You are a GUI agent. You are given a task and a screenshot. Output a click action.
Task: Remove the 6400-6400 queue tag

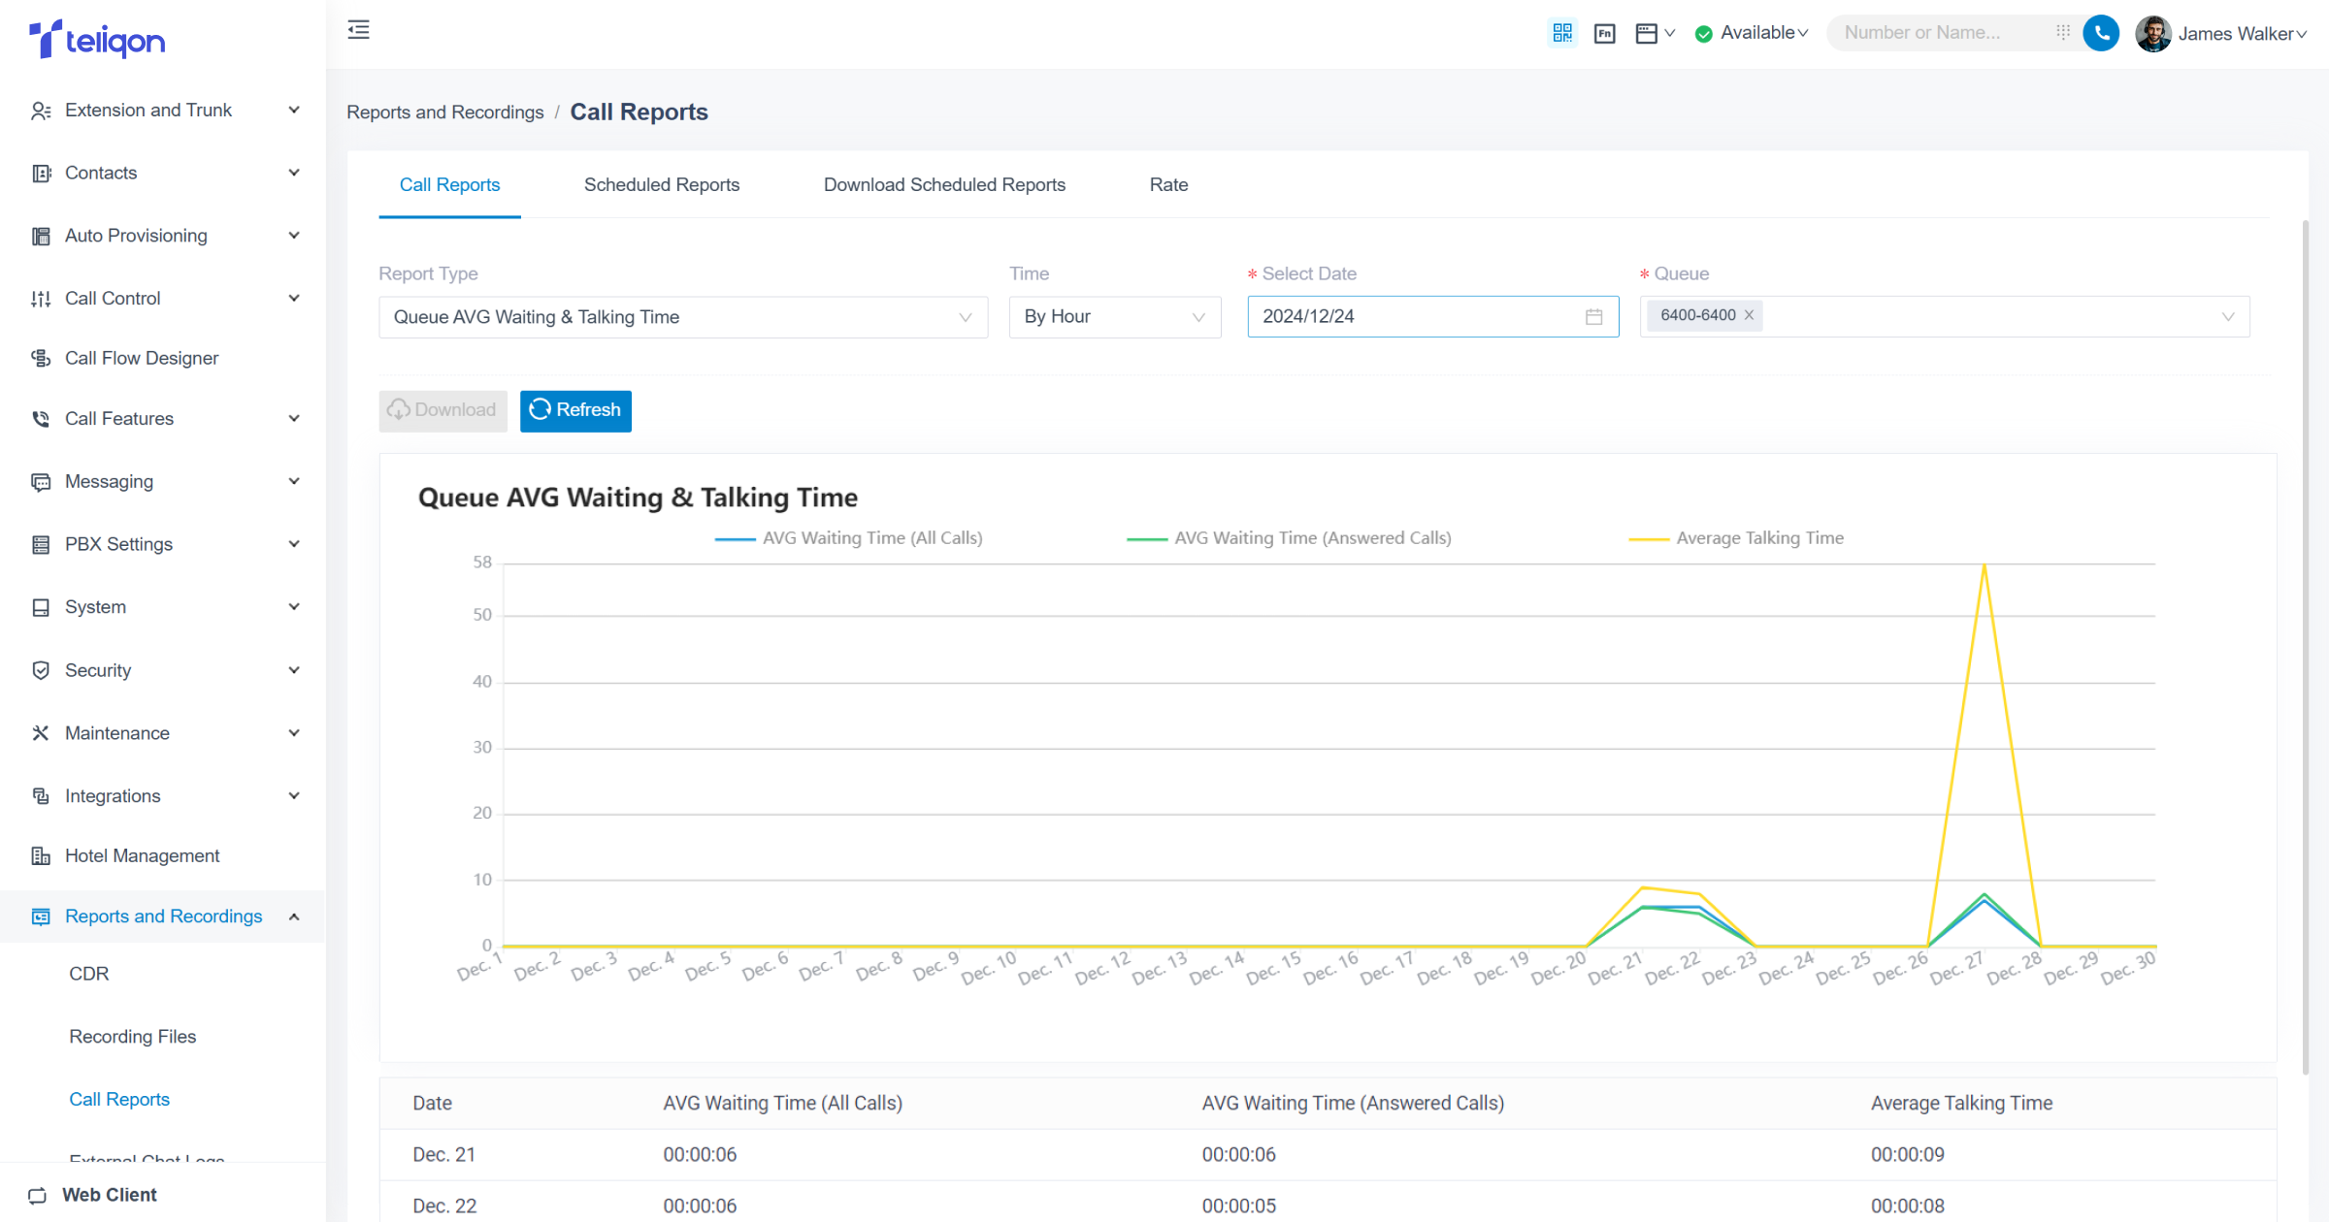(1749, 315)
